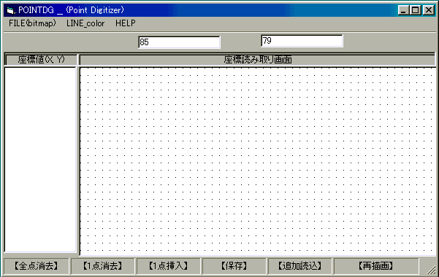
Task: Click the window resize grip corner
Action: coord(431,270)
